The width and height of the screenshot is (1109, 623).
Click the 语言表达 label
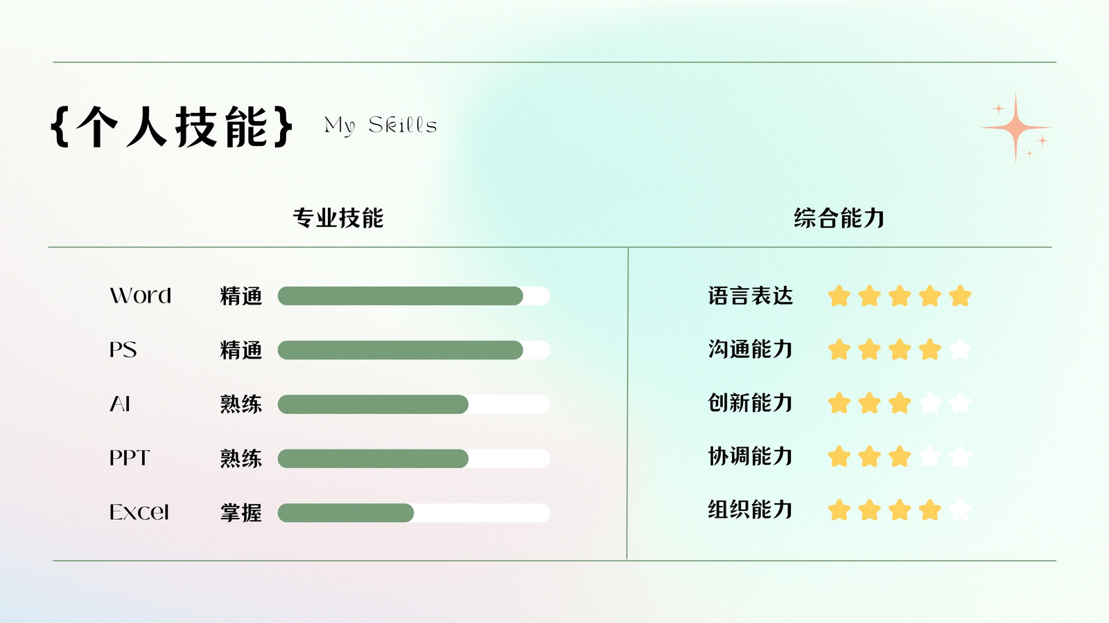(x=751, y=296)
